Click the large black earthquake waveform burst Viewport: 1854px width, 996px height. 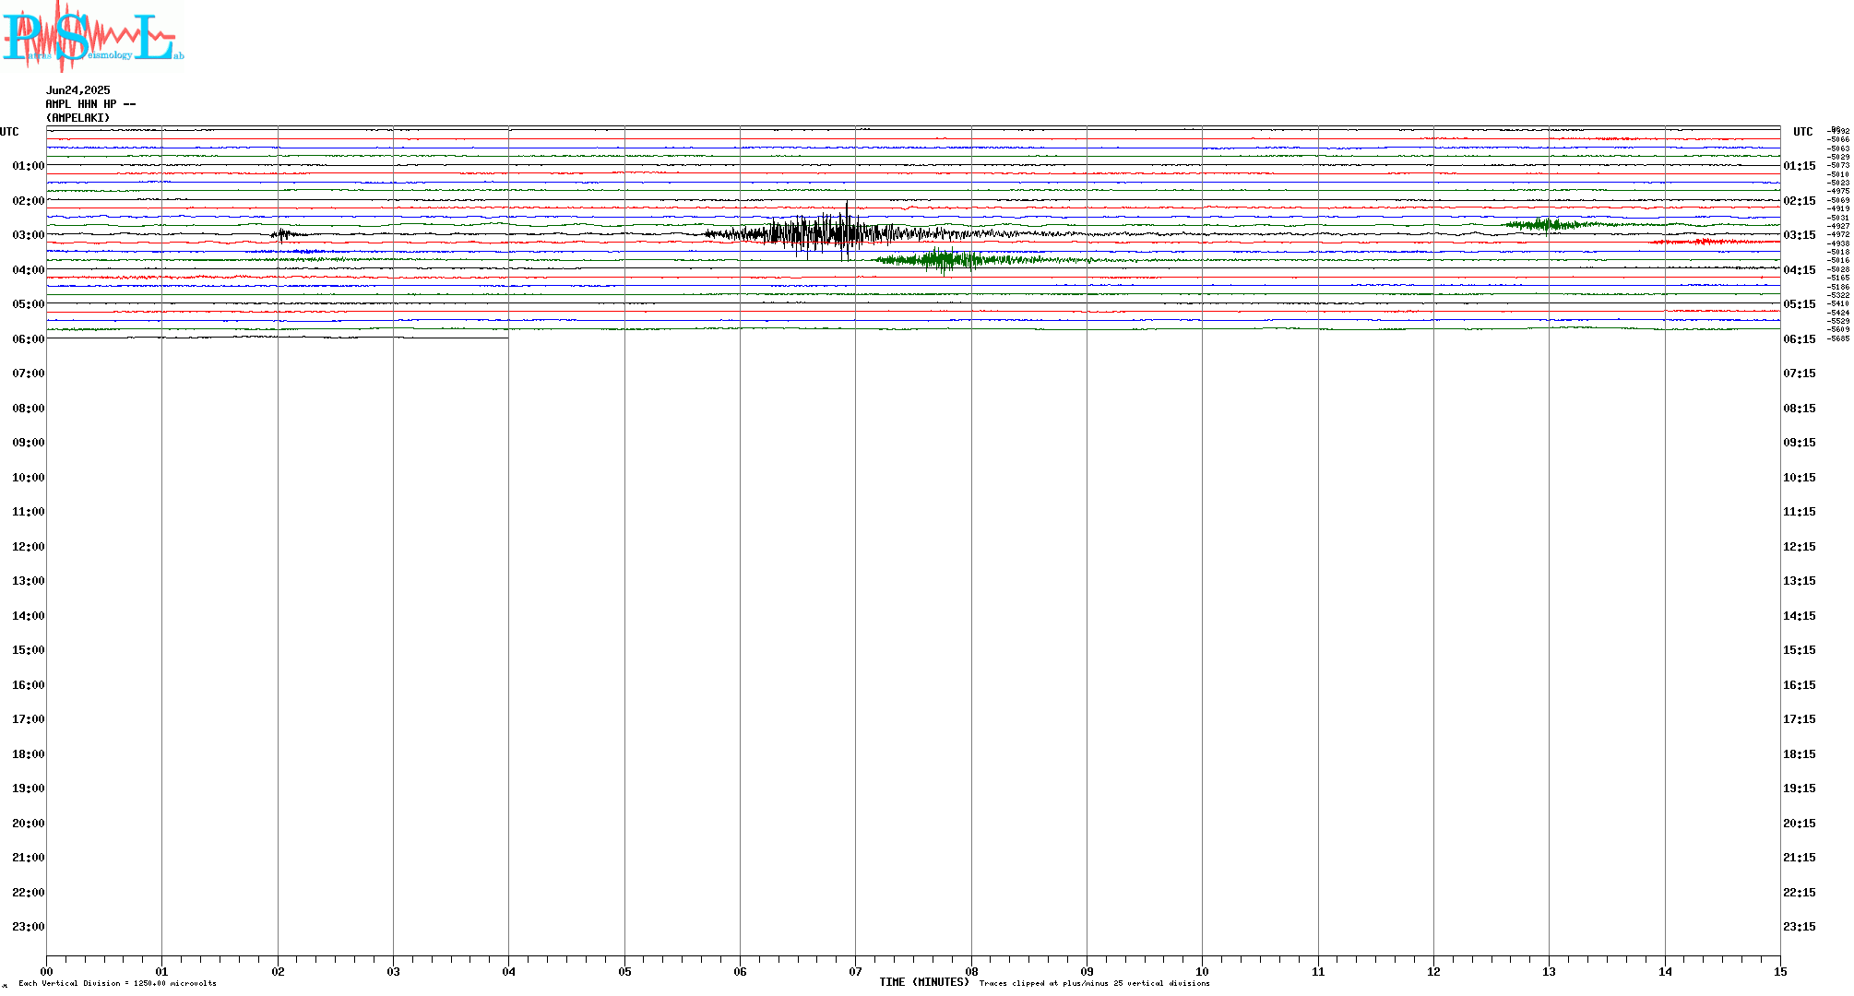click(830, 231)
